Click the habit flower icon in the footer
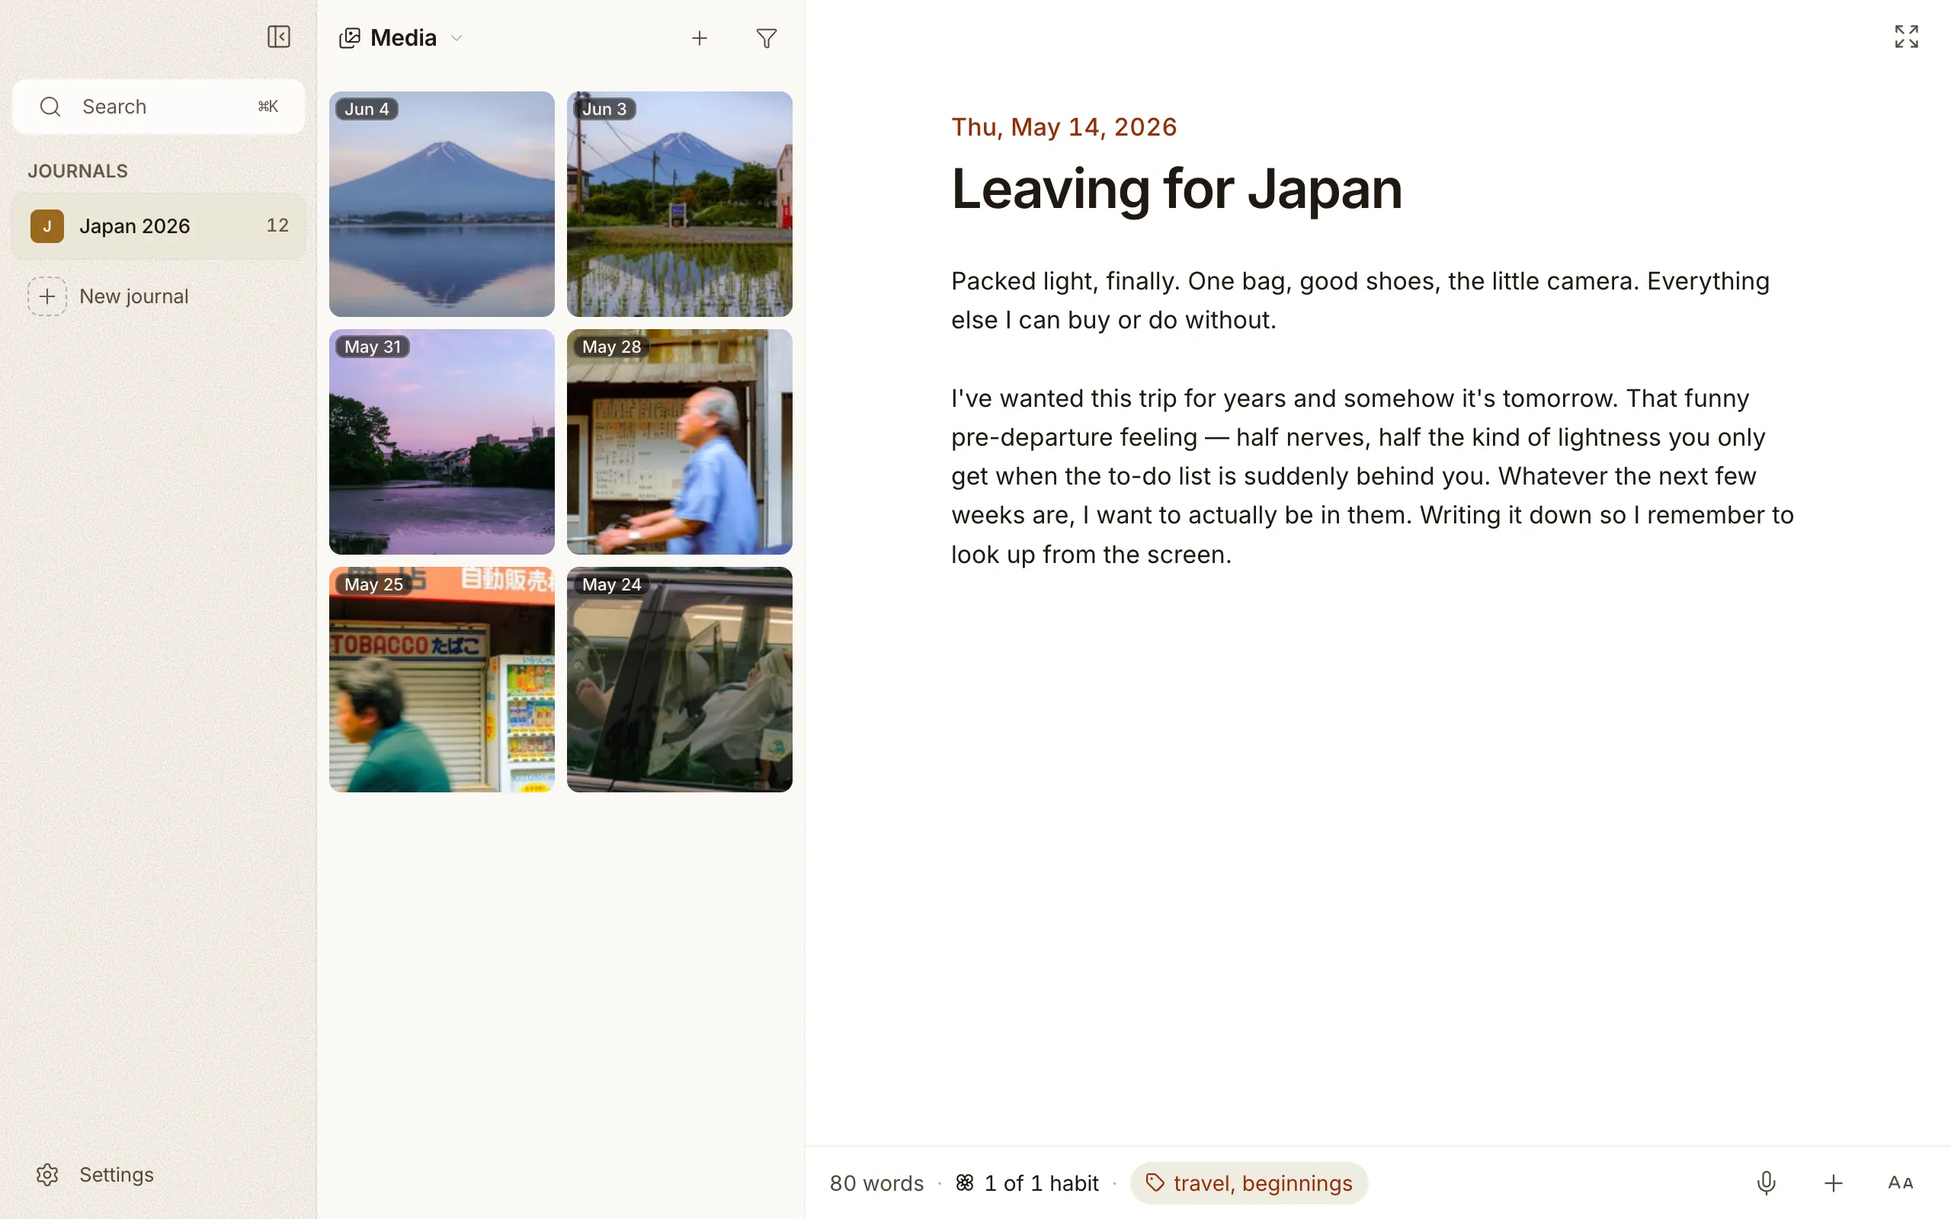The height and width of the screenshot is (1219, 1951). point(965,1182)
